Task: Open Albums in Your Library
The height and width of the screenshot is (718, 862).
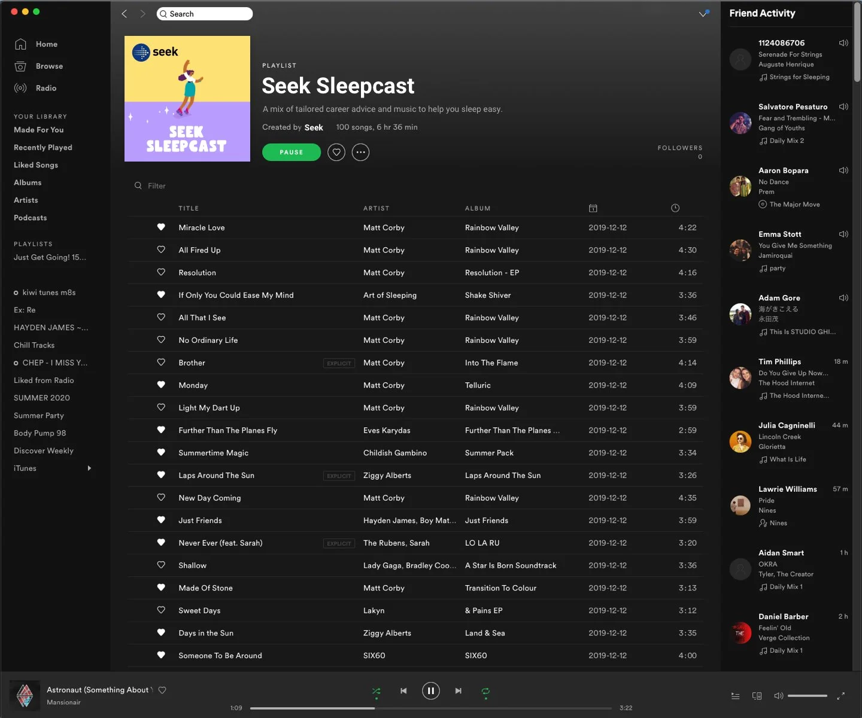Action: click(28, 182)
